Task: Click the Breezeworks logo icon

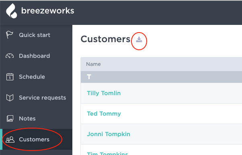Action: tap(11, 11)
